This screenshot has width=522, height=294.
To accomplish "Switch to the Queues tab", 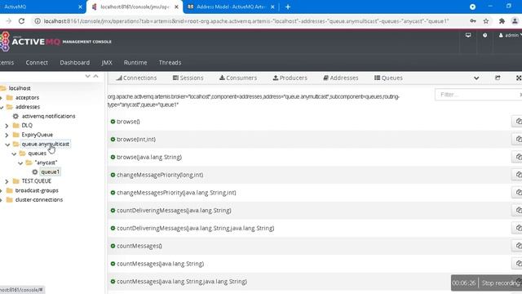I will (388, 78).
